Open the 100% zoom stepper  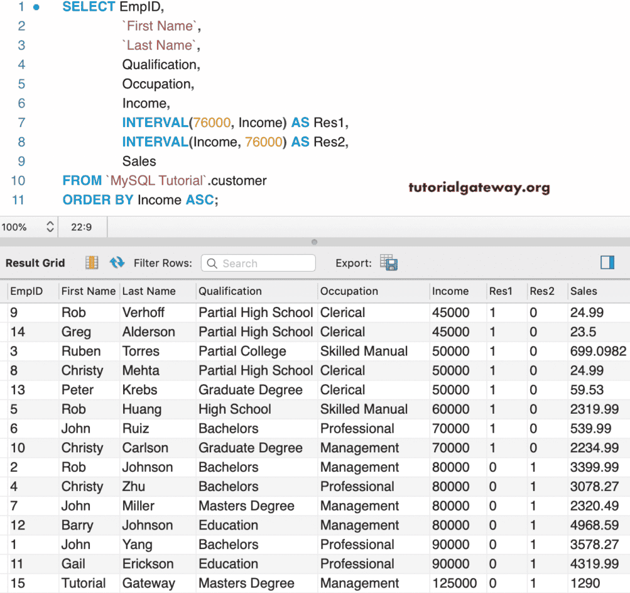pos(50,227)
